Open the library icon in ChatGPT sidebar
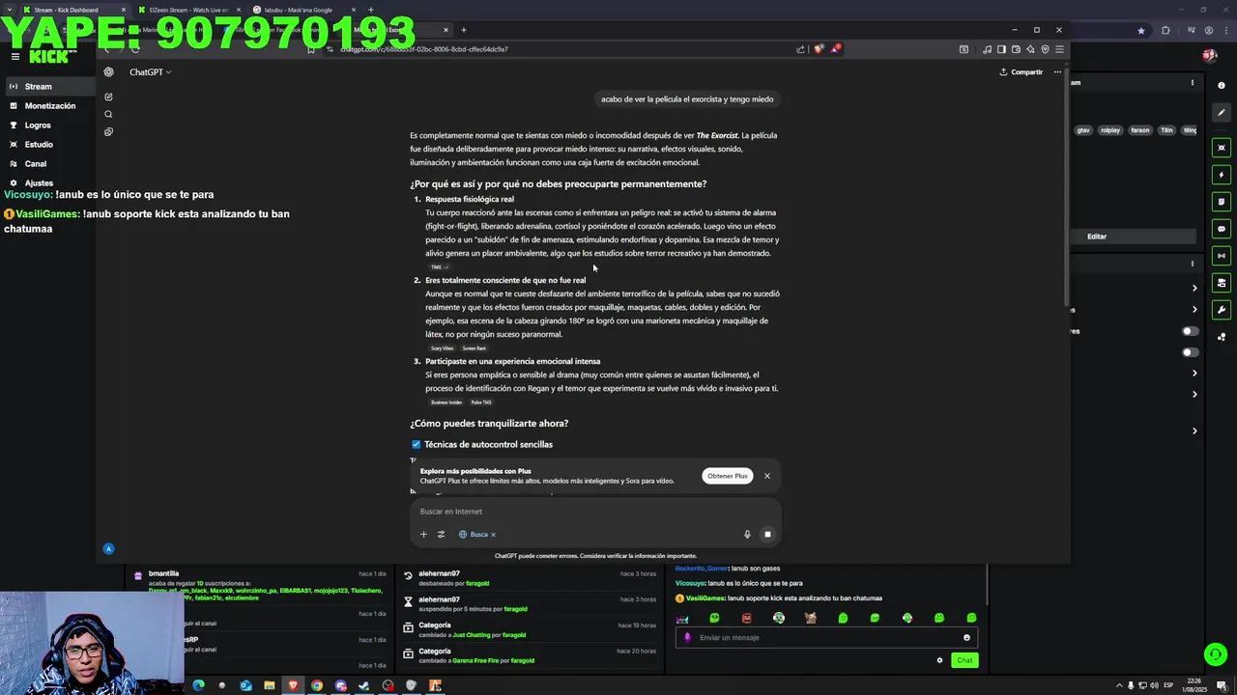The width and height of the screenshot is (1237, 695). pyautogui.click(x=108, y=131)
